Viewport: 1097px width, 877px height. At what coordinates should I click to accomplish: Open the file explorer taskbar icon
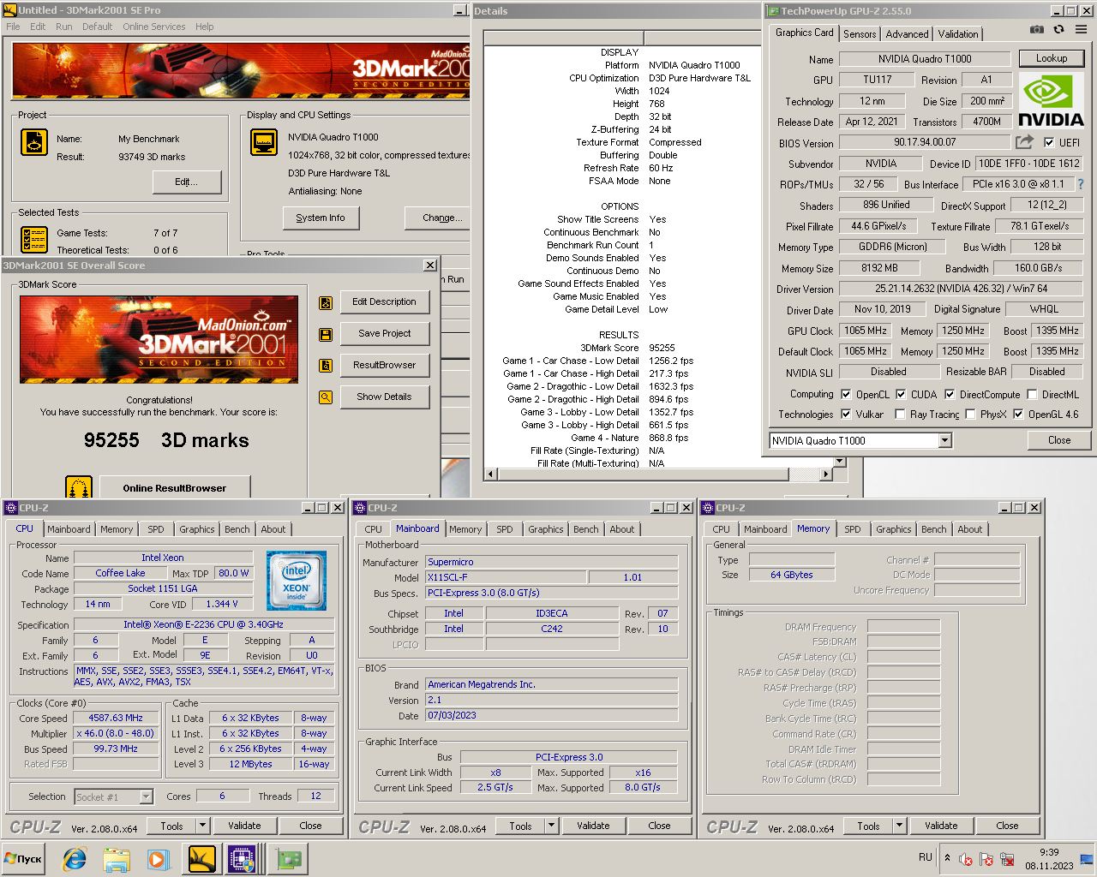[x=116, y=859]
